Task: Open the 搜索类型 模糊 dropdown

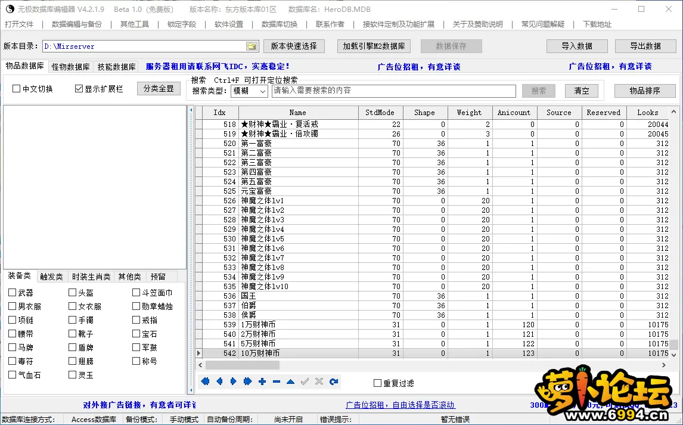Action: (249, 91)
